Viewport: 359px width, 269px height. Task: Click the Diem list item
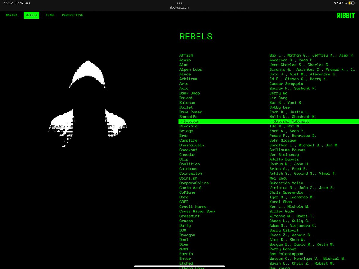184,244
